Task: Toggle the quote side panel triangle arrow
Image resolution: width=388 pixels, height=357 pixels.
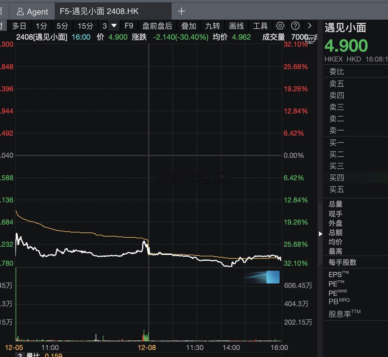Action: [x=320, y=234]
